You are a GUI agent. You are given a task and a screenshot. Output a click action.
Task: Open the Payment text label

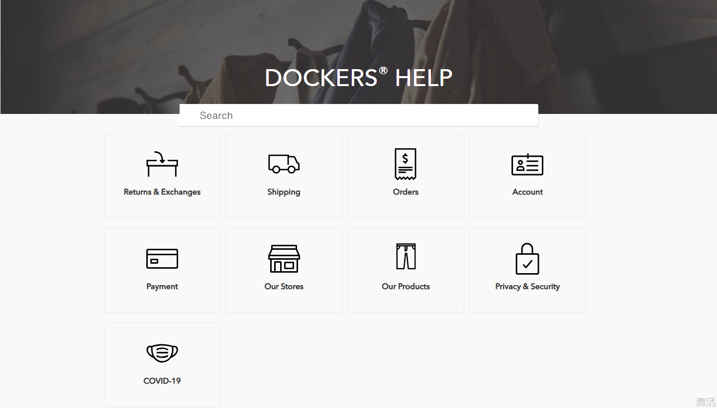click(x=162, y=287)
